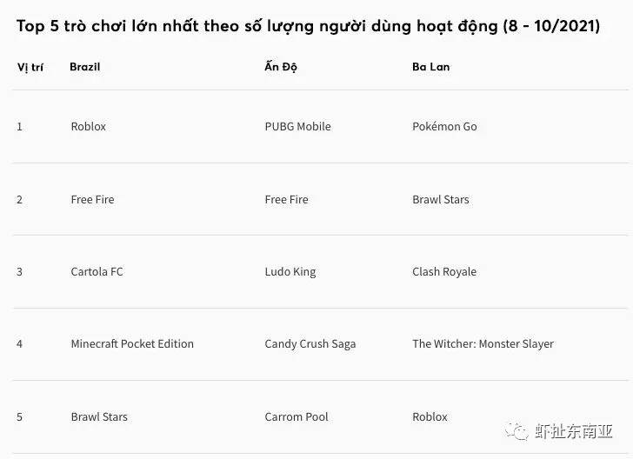Select the Ludo King entry
The height and width of the screenshot is (459, 633).
pyautogui.click(x=290, y=272)
